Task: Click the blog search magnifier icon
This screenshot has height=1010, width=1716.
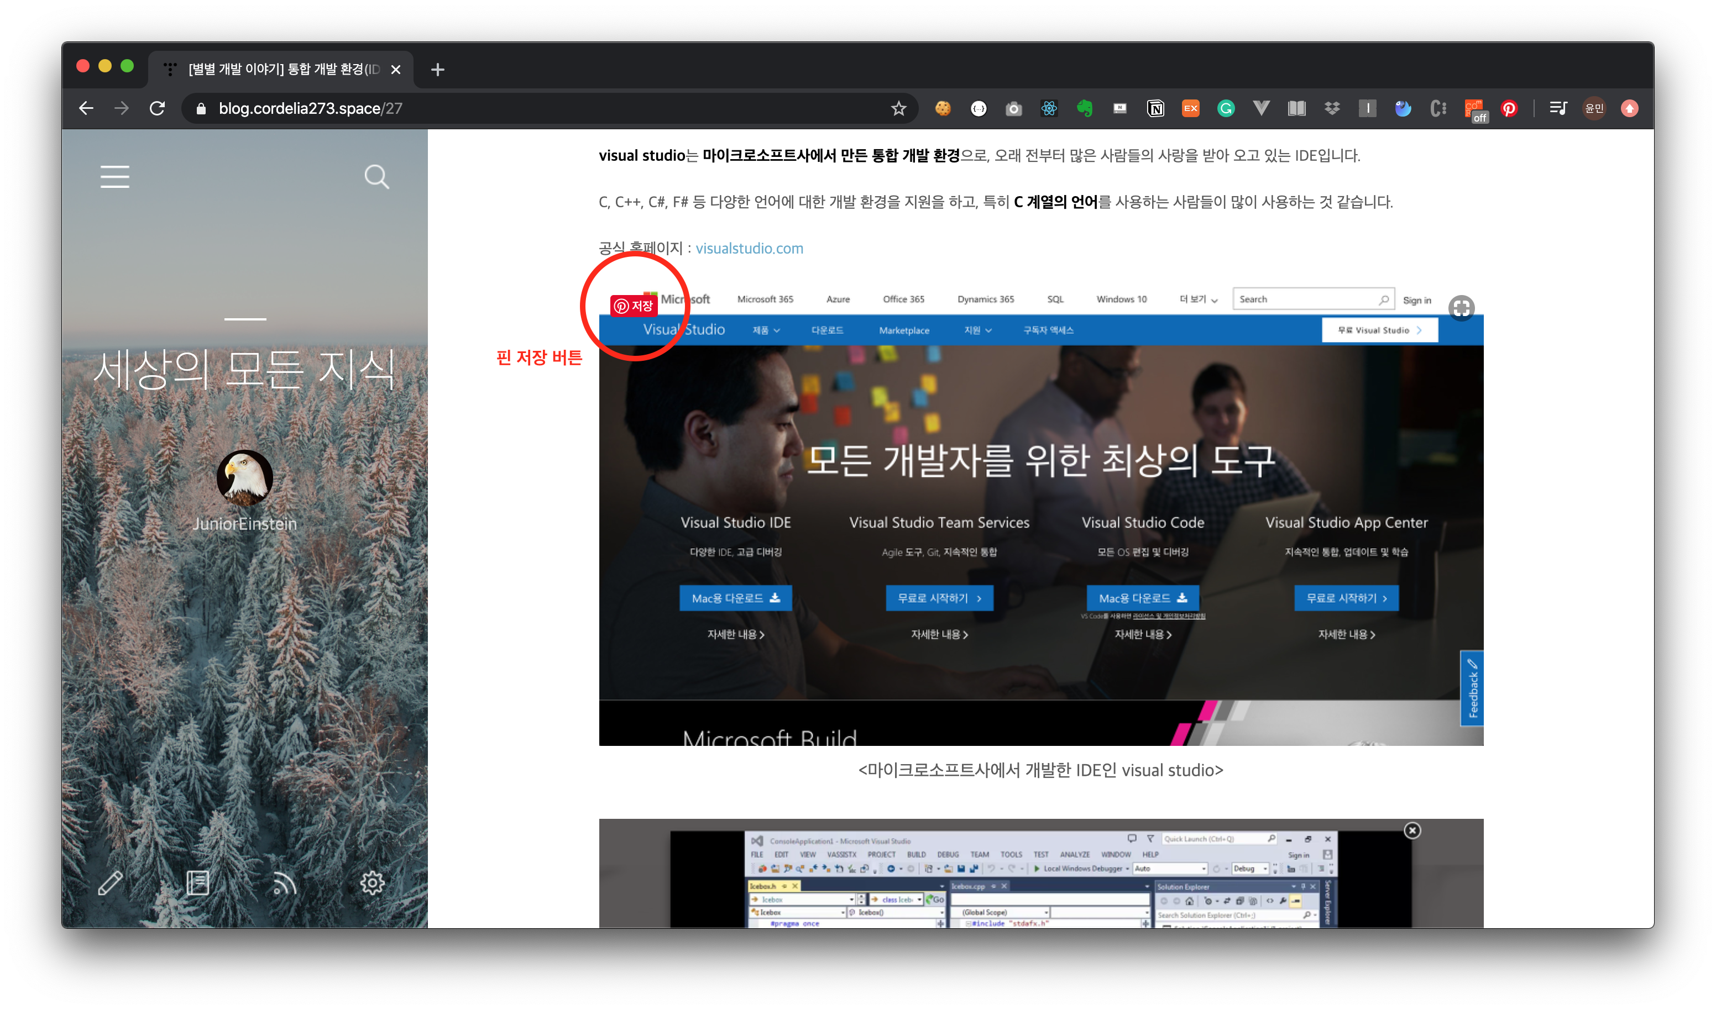Action: (x=376, y=176)
